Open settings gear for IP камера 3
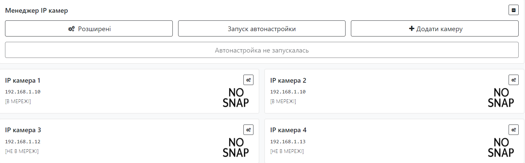This screenshot has width=525, height=163. point(248,130)
